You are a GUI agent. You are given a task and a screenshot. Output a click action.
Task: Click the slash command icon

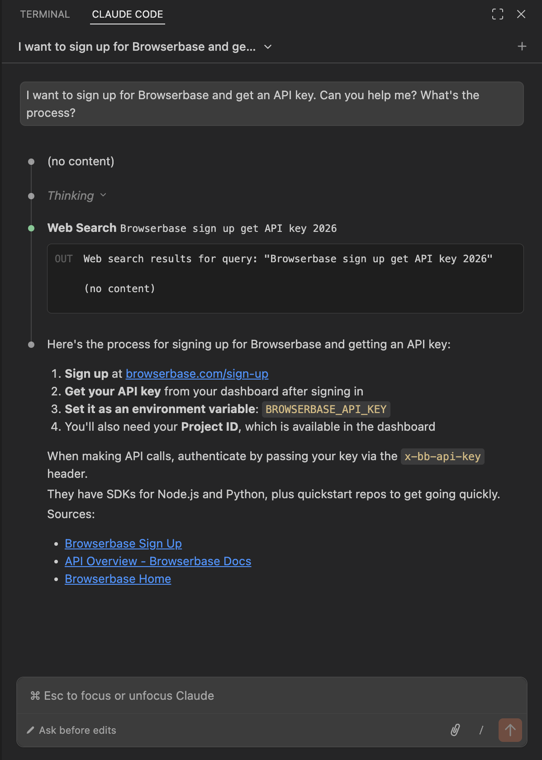tap(481, 730)
